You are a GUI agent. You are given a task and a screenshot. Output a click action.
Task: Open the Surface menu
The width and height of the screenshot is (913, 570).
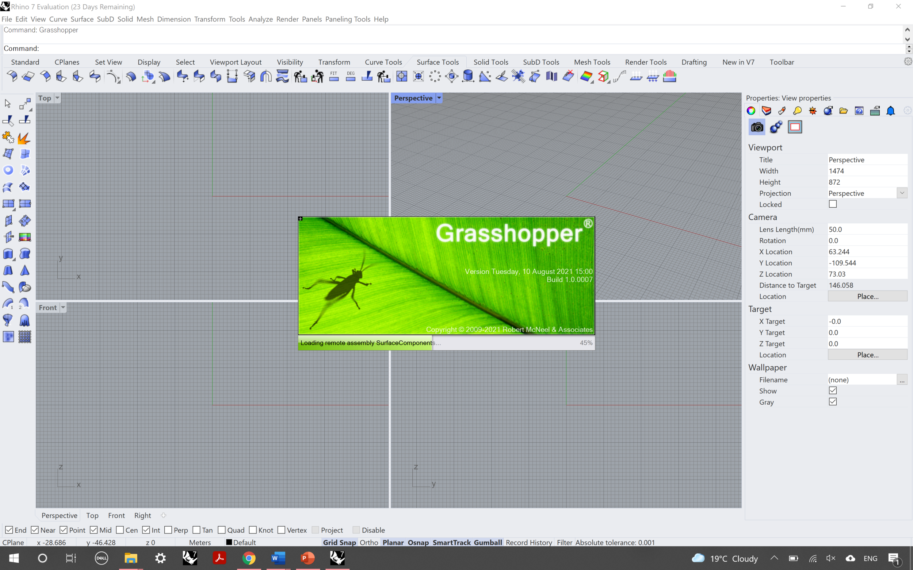(x=82, y=19)
